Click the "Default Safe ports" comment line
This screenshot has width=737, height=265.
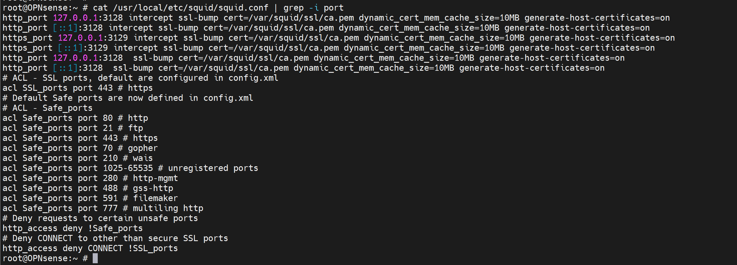[128, 98]
